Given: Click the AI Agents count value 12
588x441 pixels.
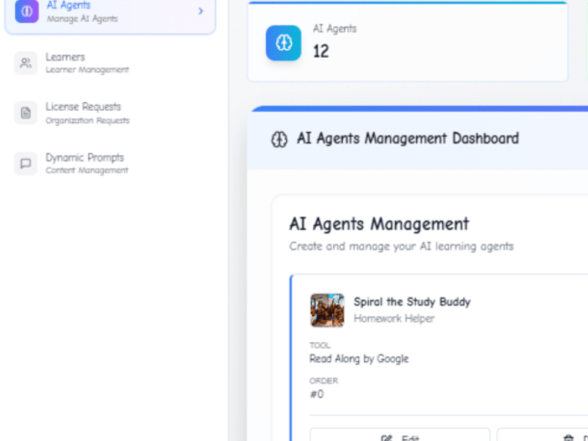Looking at the screenshot, I should pos(321,51).
